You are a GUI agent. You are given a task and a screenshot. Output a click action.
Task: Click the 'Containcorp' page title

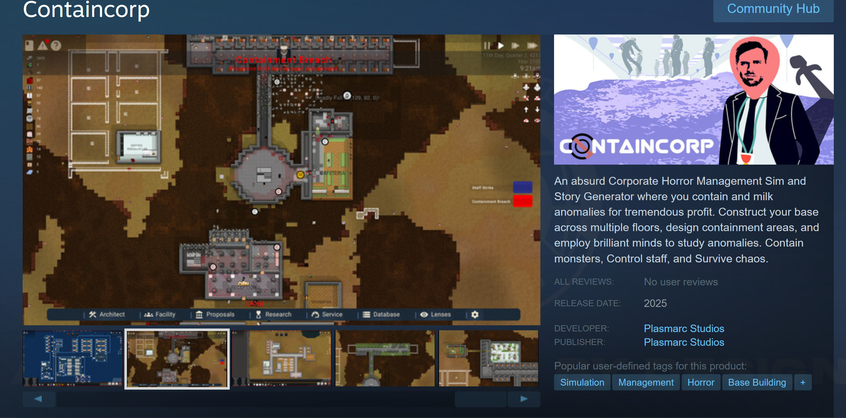coord(86,10)
